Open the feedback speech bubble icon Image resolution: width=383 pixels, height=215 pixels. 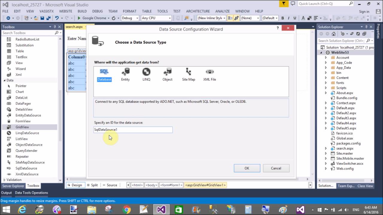pos(293,4)
